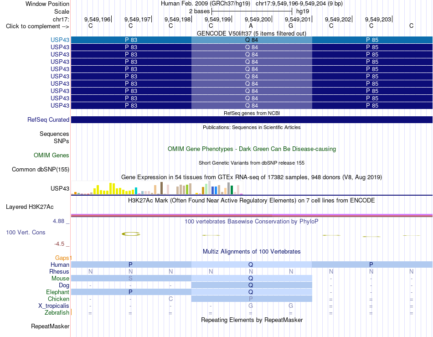
Task: Click the Common dbSNP(155) track label
Action: (x=40, y=169)
